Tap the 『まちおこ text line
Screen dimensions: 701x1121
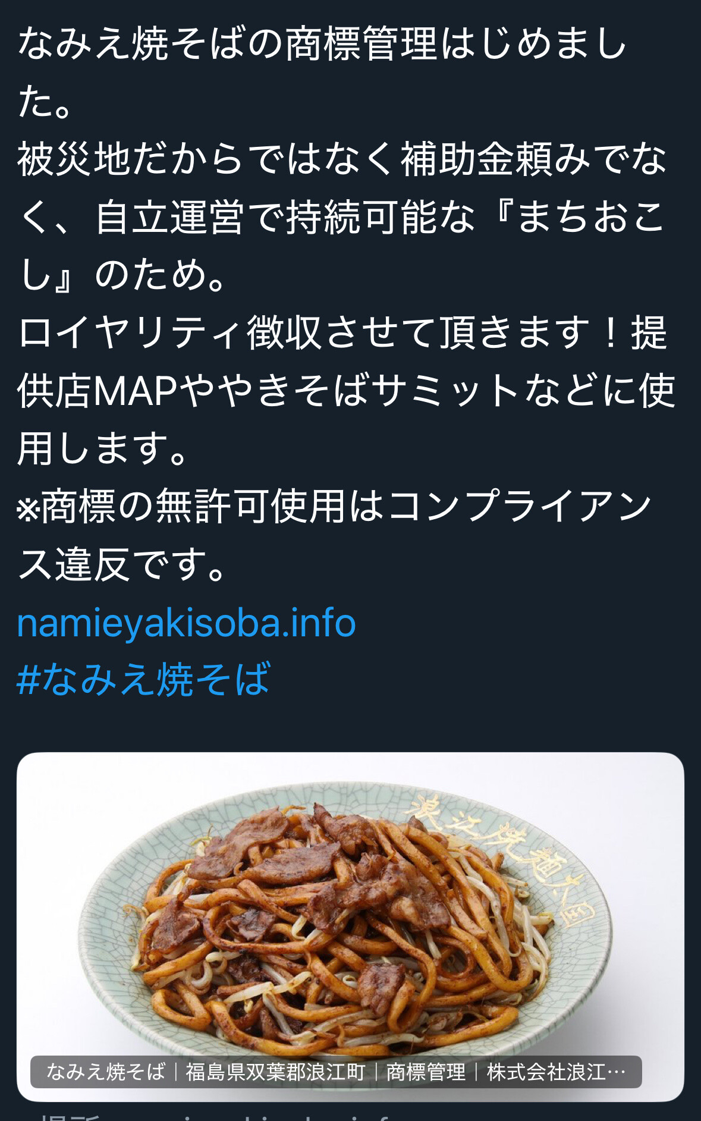click(x=342, y=217)
